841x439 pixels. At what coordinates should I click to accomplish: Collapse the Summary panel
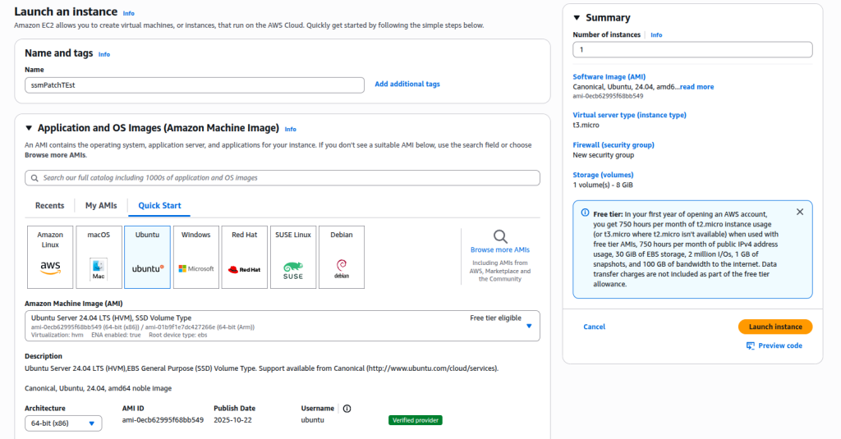click(577, 18)
